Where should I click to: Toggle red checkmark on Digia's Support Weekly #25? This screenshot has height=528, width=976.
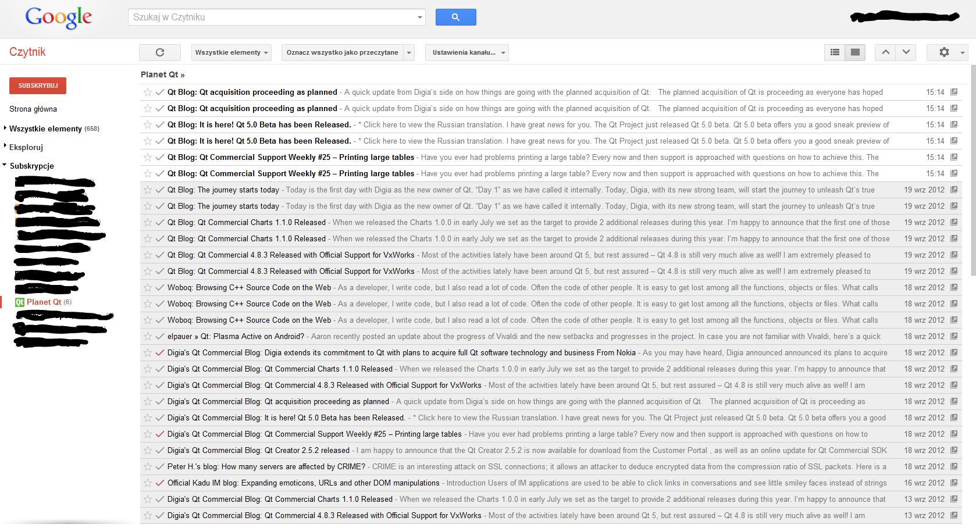click(160, 434)
